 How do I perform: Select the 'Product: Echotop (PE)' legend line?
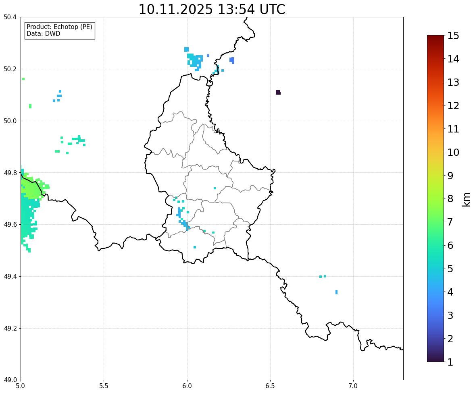click(59, 27)
